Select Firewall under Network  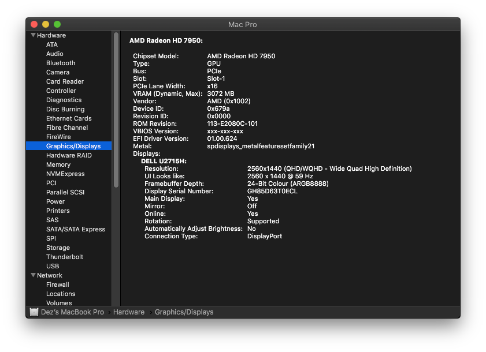(x=58, y=285)
